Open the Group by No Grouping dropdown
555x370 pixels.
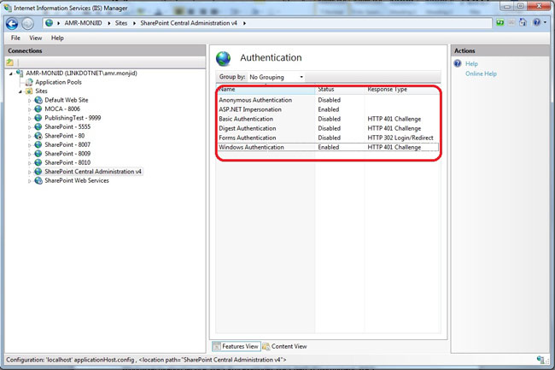tap(277, 77)
